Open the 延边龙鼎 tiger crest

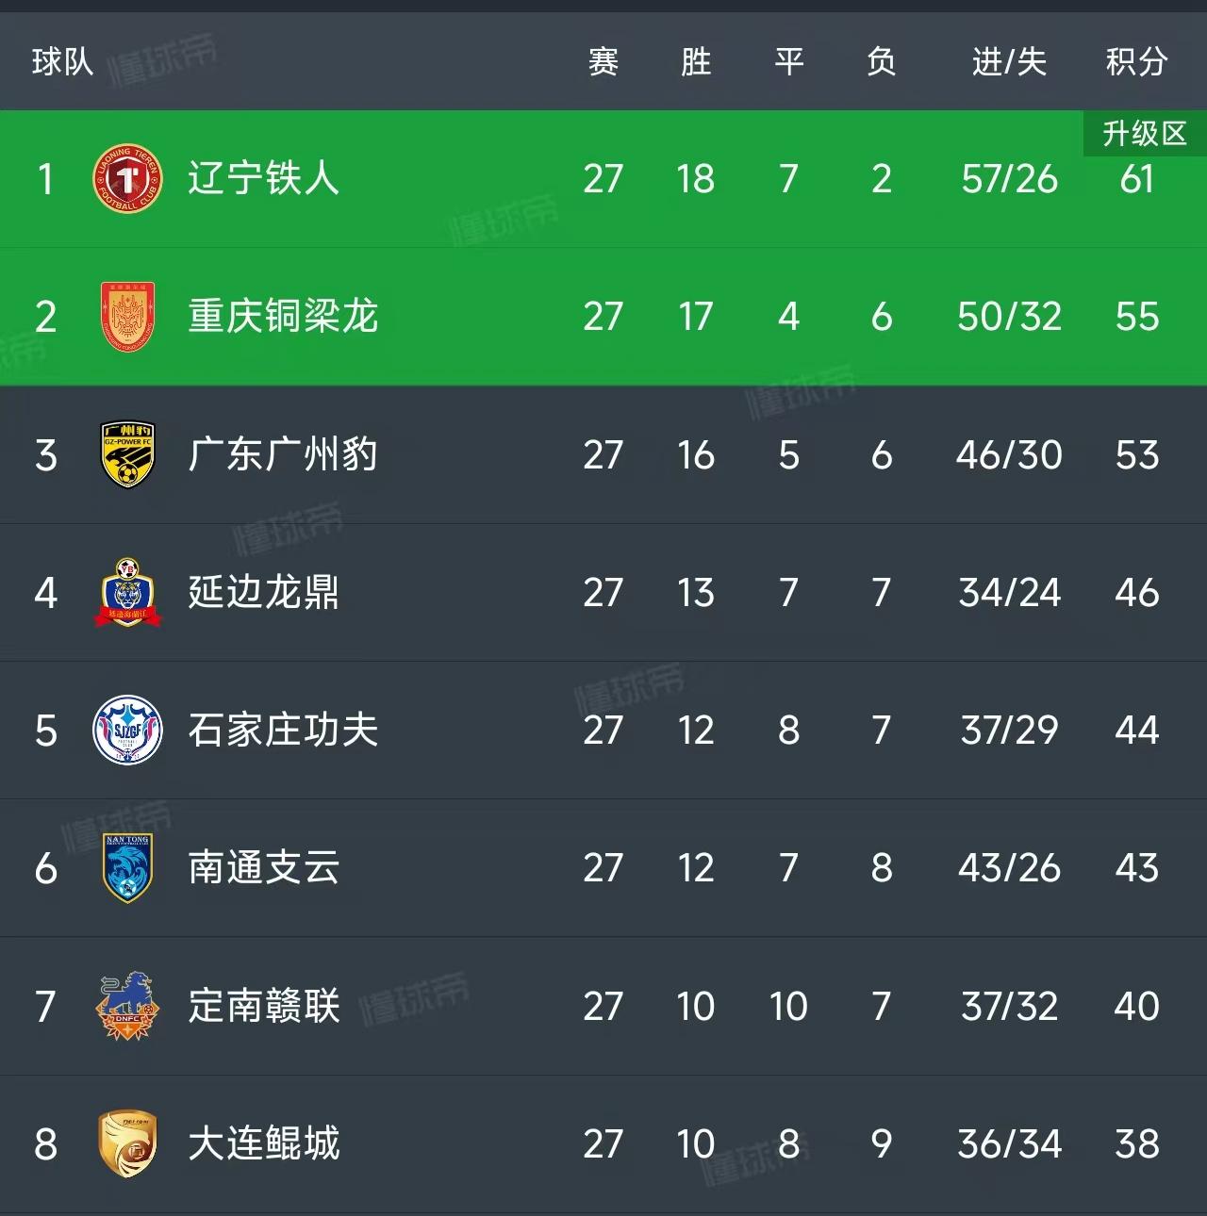click(x=125, y=593)
